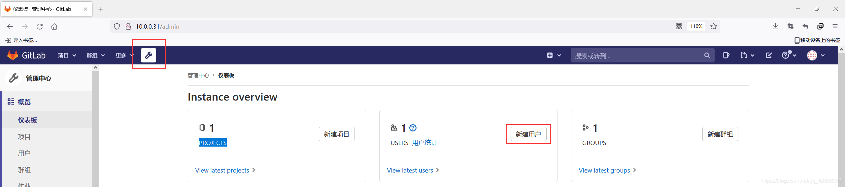Click the search magnifier icon
845x187 pixels.
point(707,55)
